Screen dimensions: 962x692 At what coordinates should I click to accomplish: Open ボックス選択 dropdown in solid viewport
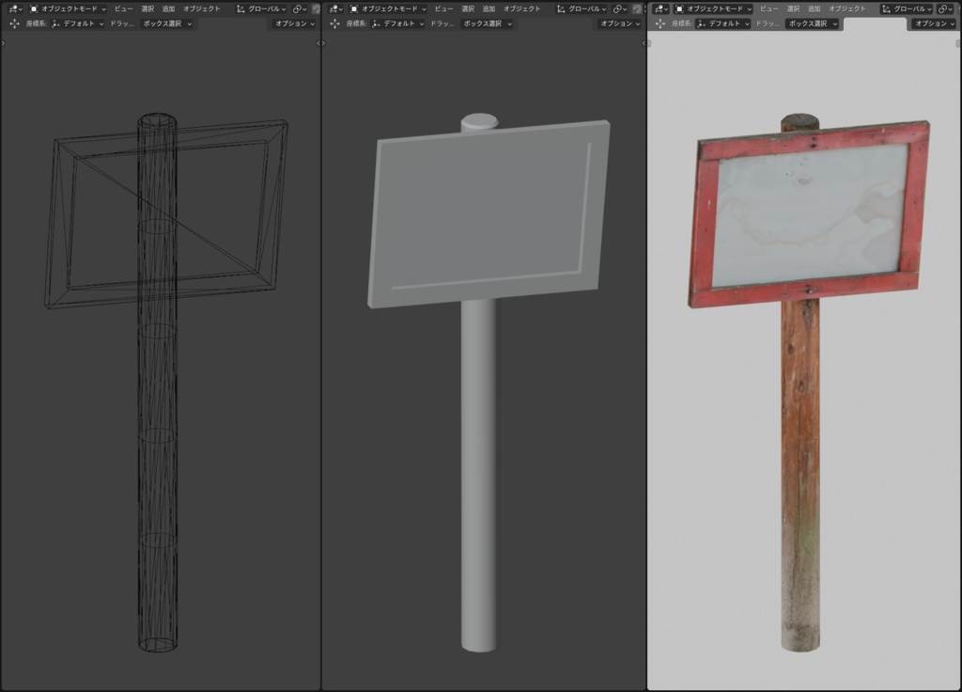(x=488, y=24)
